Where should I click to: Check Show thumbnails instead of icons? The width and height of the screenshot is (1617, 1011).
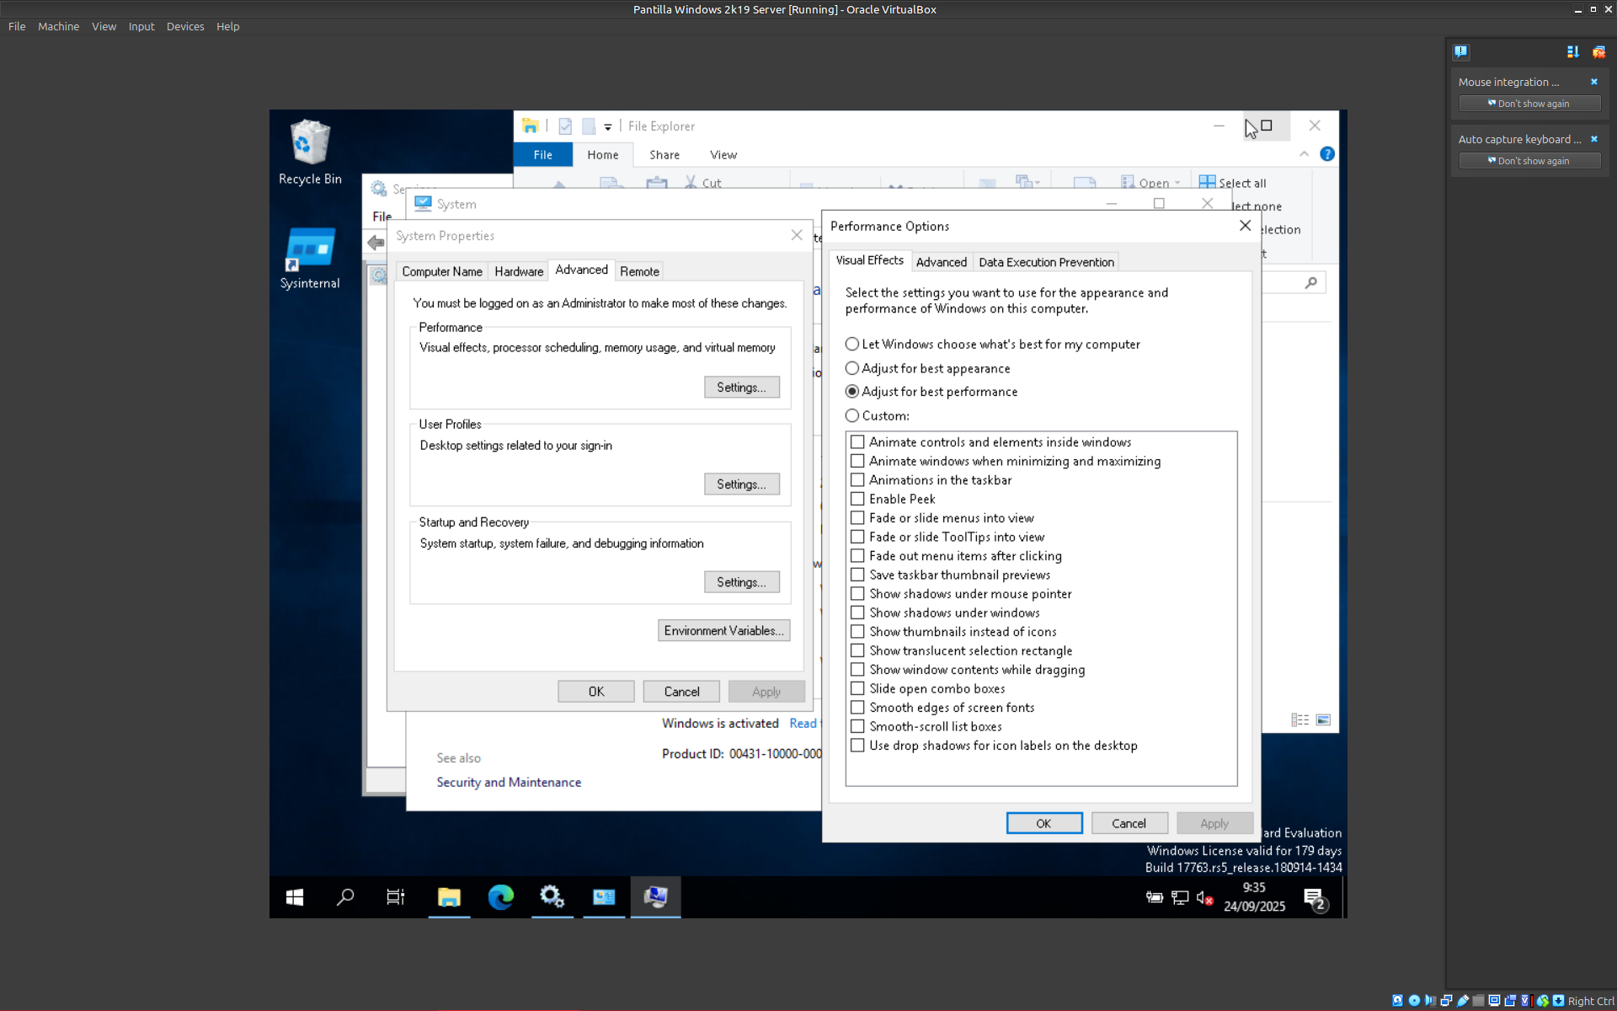click(x=857, y=632)
